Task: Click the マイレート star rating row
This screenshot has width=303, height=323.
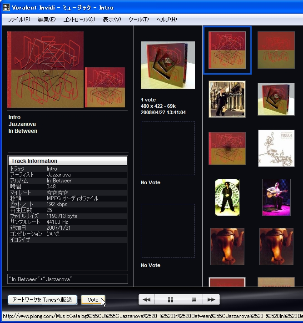Action: [68, 192]
